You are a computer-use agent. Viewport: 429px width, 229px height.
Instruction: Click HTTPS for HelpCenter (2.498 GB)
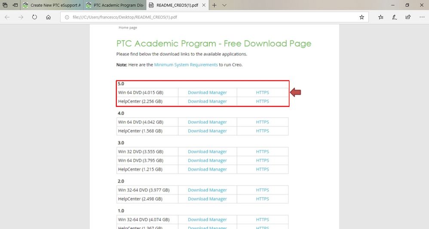262,199
